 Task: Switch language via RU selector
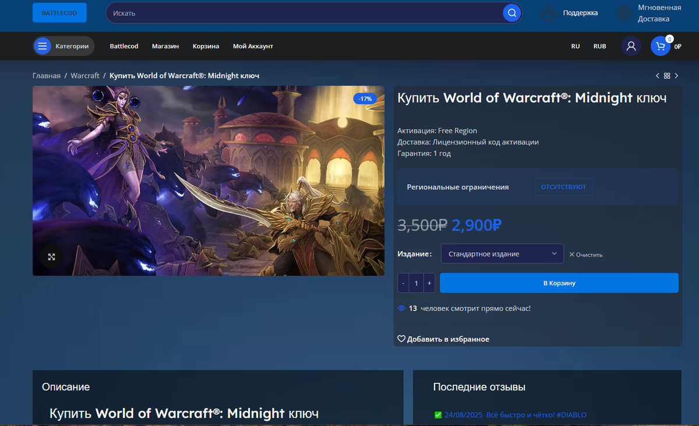(576, 46)
